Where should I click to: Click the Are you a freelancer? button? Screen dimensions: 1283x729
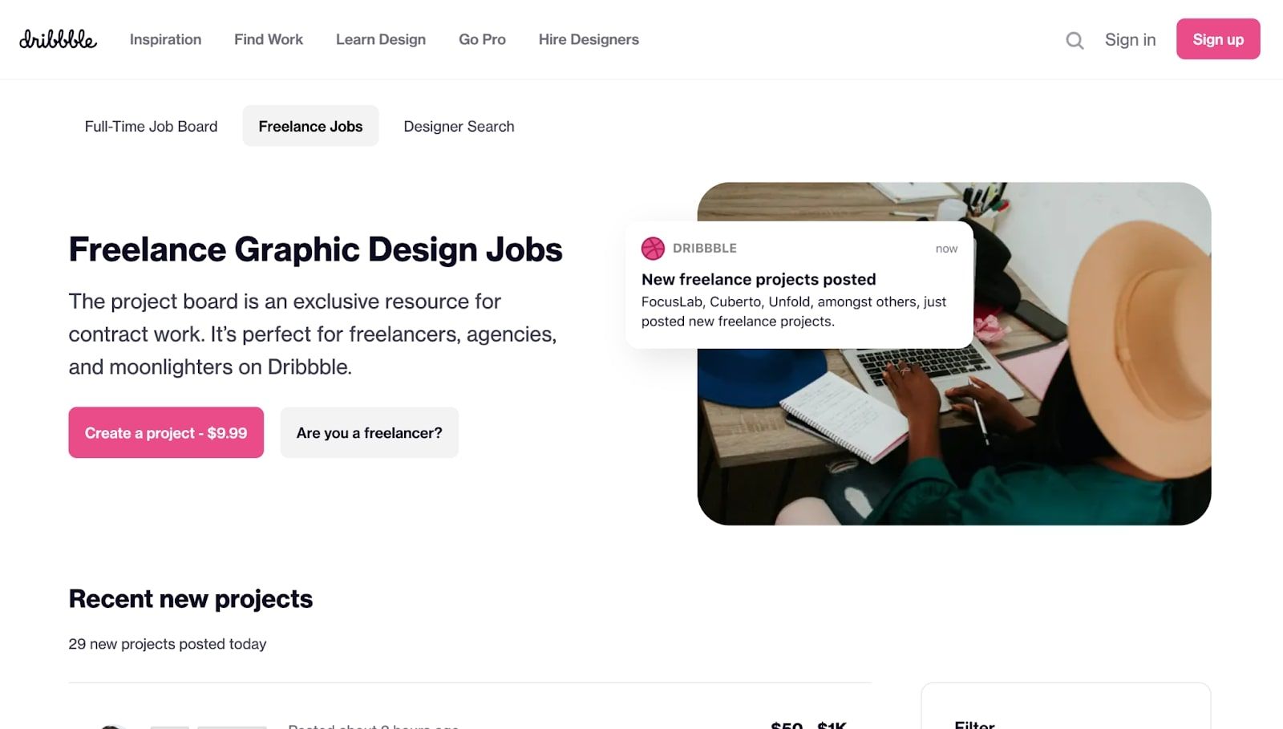(369, 432)
